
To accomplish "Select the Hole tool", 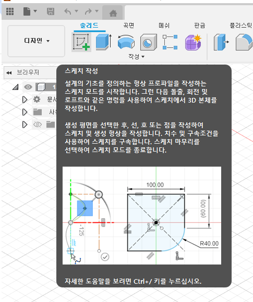I will pyautogui.click(x=148, y=42).
